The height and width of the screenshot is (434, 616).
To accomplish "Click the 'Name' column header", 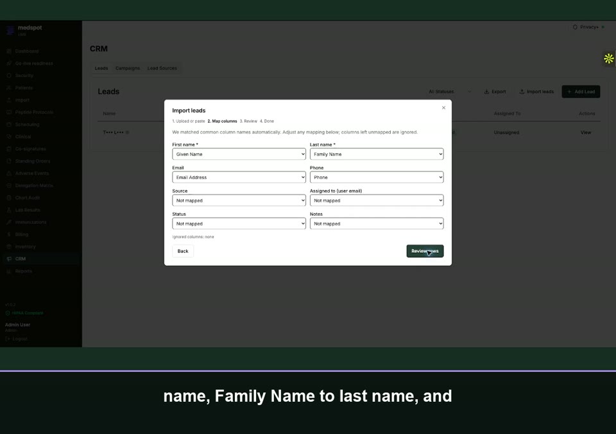I will coord(109,114).
